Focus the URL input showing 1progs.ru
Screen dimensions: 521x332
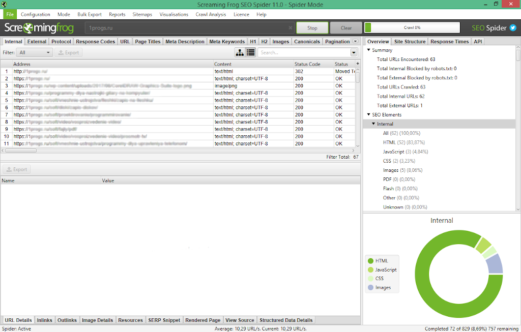click(x=189, y=28)
